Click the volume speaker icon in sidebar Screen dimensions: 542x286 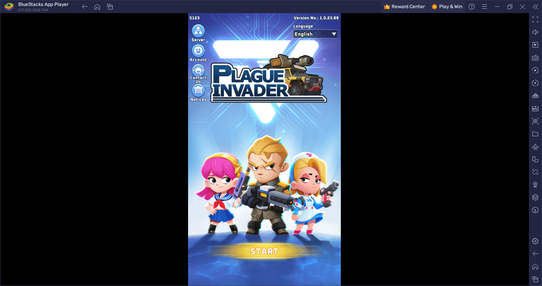[x=535, y=32]
